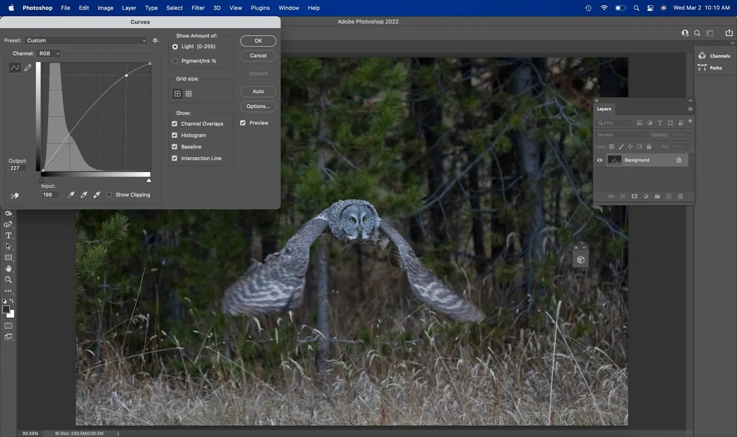
Task: Select the Pigment/Ink % radio button
Action: click(175, 61)
